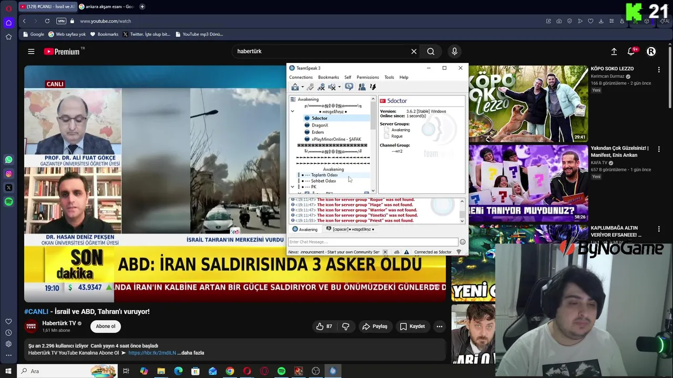Open TeamSpeak Help menu
Screen dimensions: 673x378
click(404, 77)
